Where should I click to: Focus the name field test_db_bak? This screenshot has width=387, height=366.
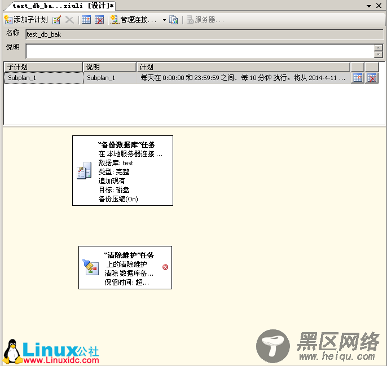click(204, 34)
